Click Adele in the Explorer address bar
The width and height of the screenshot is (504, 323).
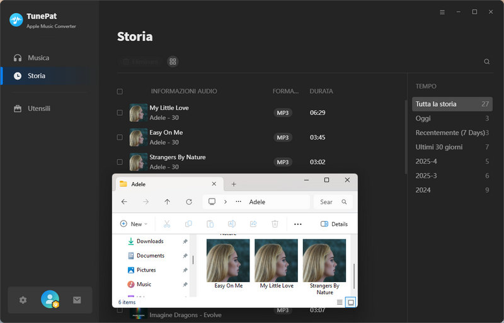(257, 202)
